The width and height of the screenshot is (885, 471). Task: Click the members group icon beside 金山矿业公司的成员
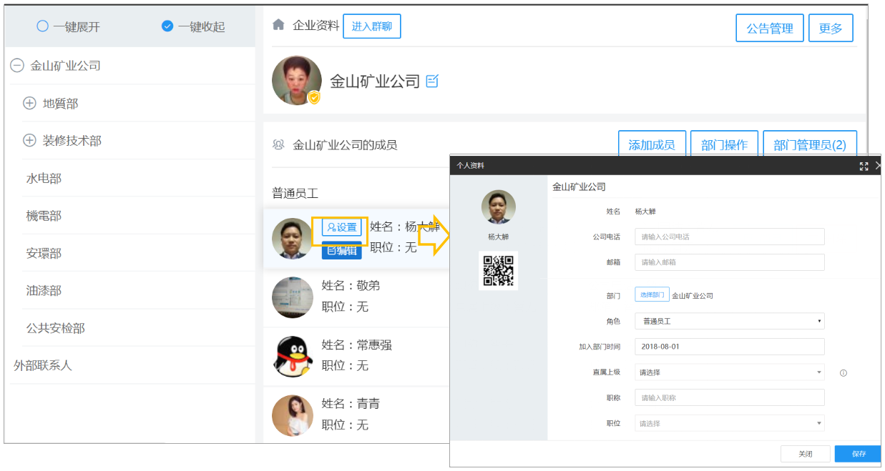tap(278, 144)
